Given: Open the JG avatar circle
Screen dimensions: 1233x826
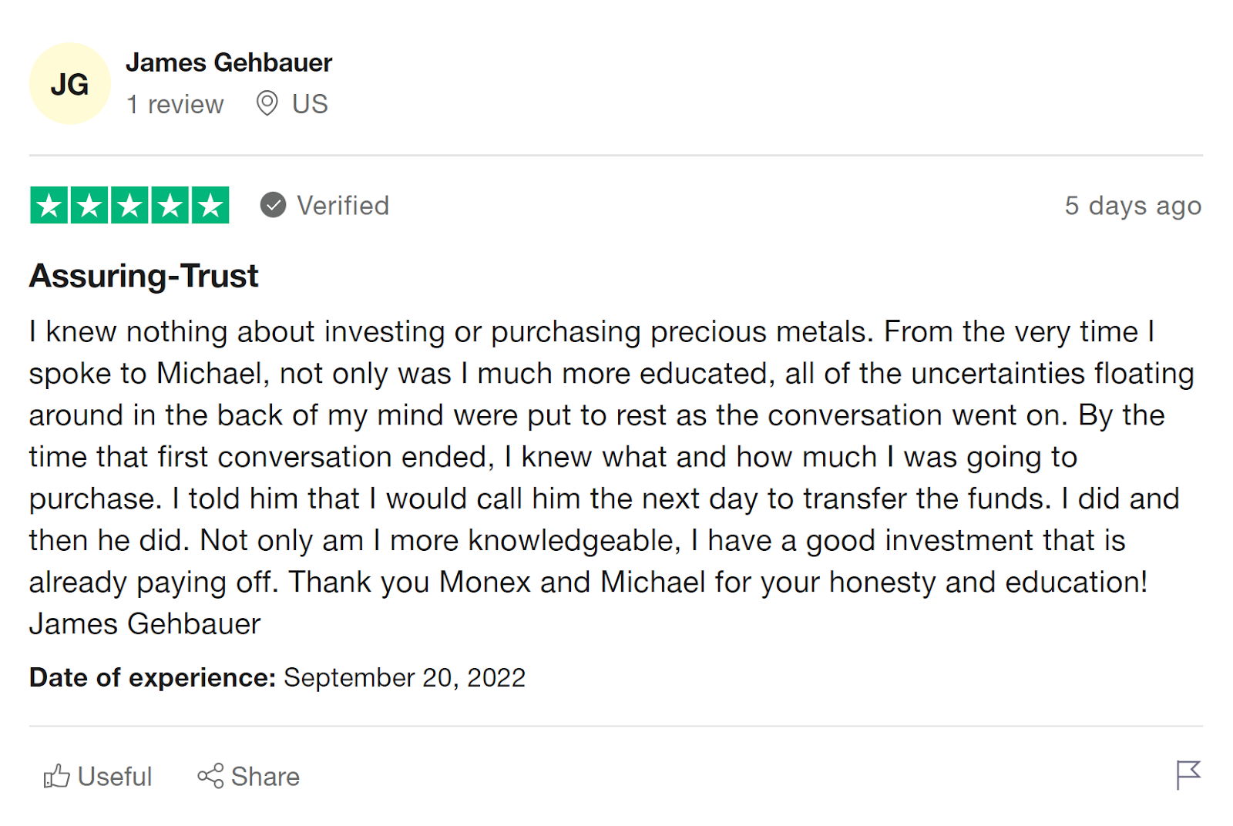Looking at the screenshot, I should tap(70, 83).
